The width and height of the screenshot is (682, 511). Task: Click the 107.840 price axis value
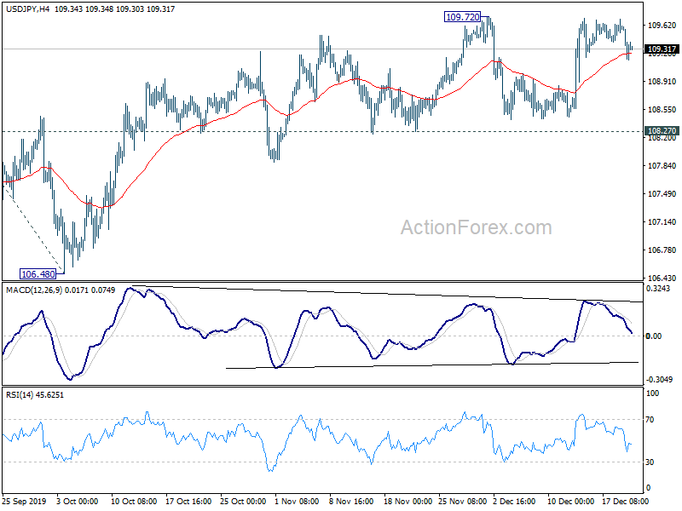click(x=662, y=165)
